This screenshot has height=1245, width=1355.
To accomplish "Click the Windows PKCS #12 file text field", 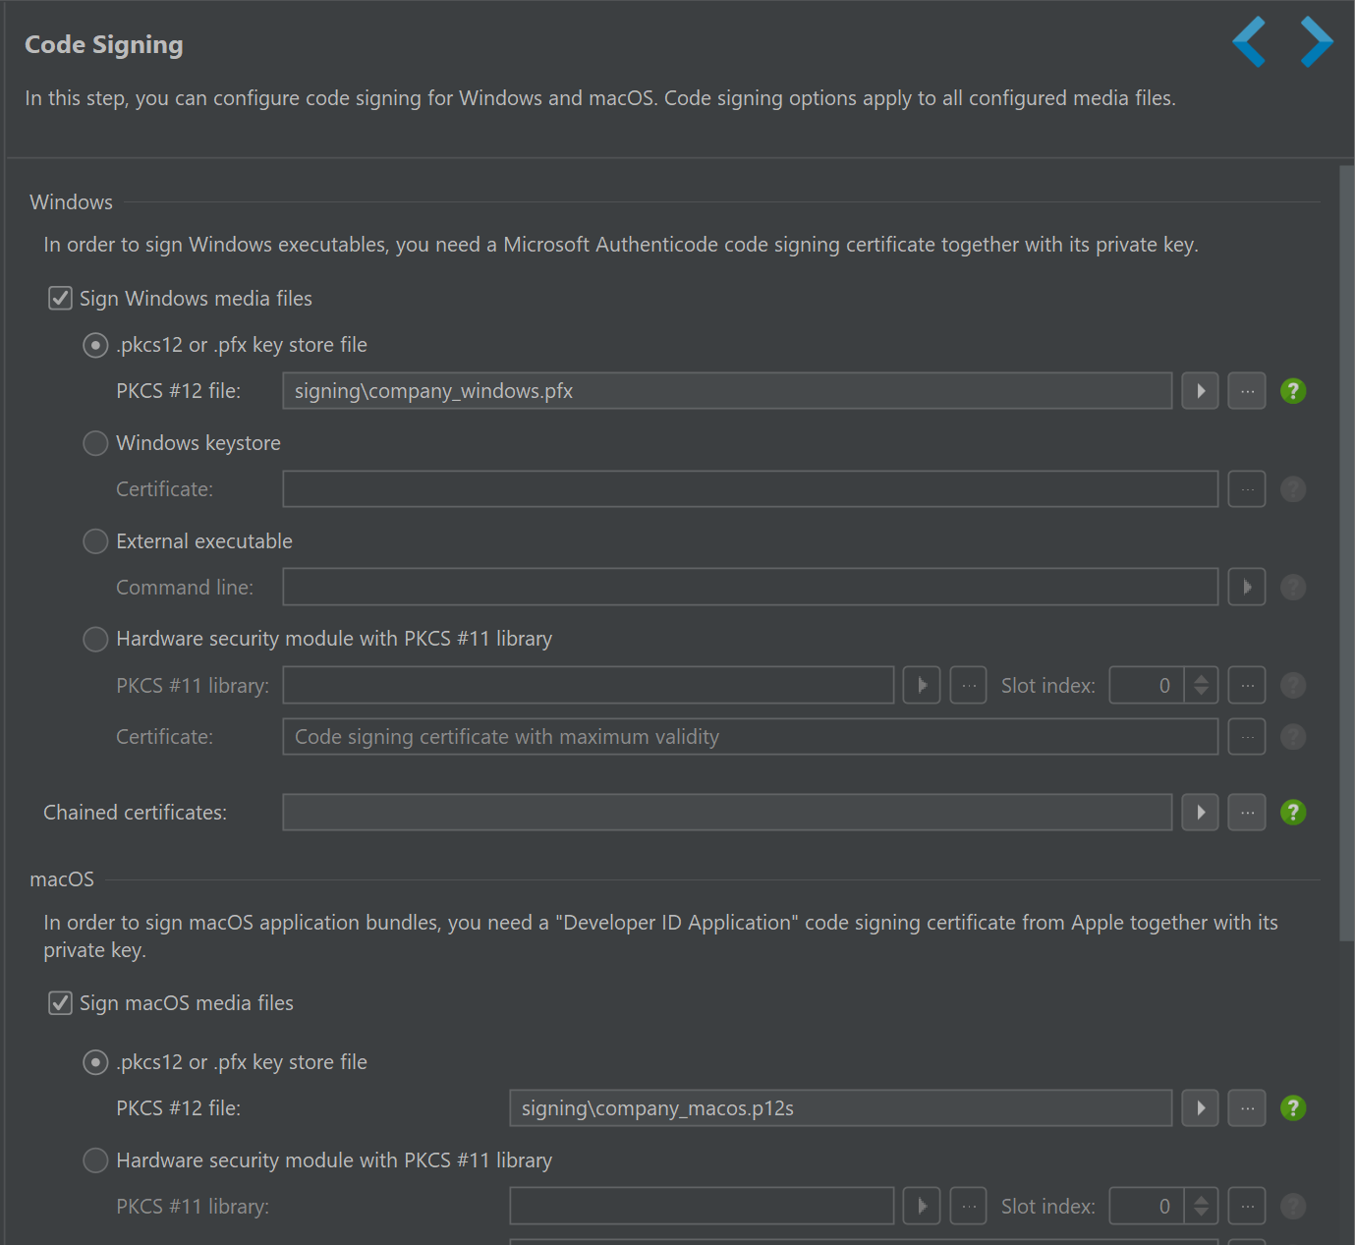I will tap(726, 391).
